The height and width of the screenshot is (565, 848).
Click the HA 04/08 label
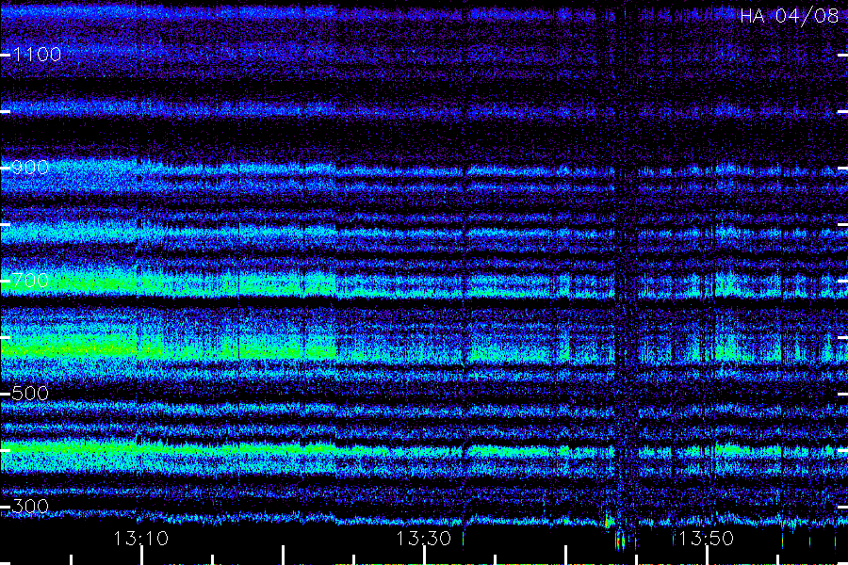click(789, 16)
